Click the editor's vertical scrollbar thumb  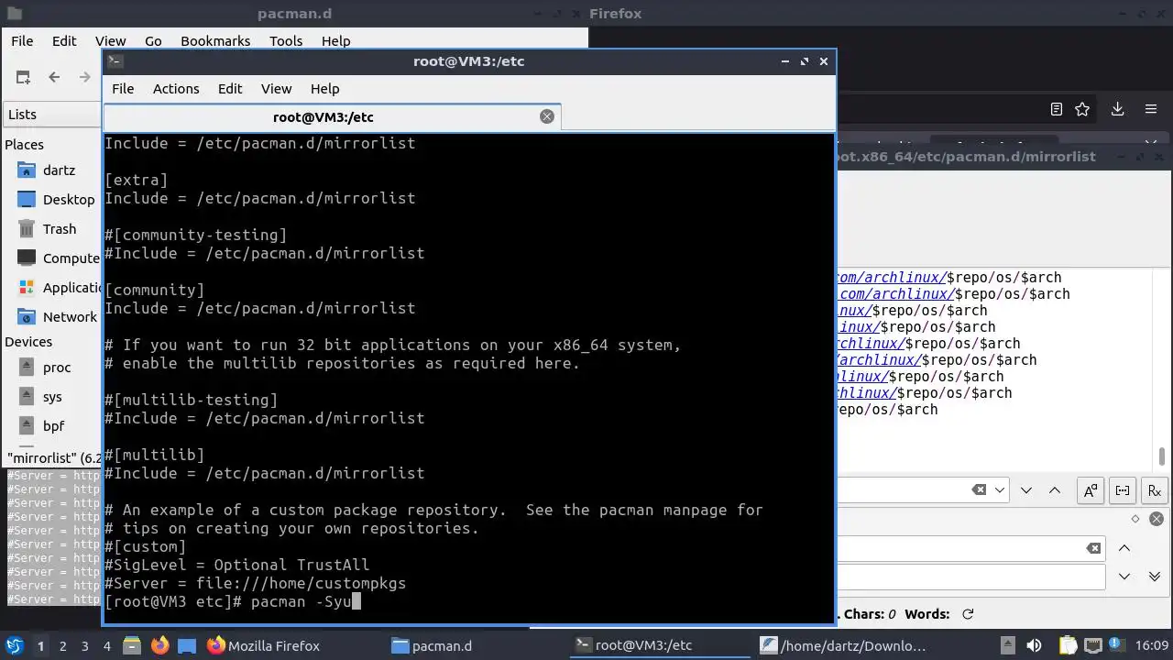coord(1162,456)
